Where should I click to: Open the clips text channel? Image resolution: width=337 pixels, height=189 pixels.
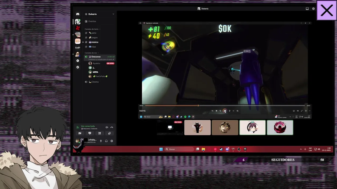[x=99, y=47]
